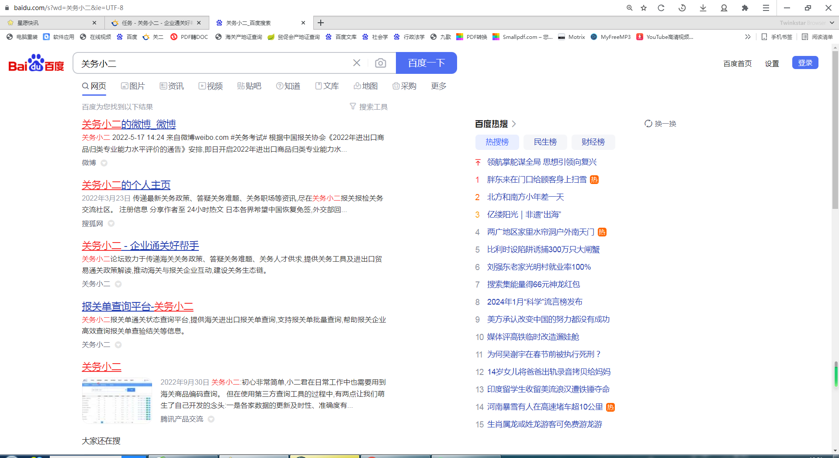
Task: Select the 文库 search category
Action: pyautogui.click(x=327, y=86)
